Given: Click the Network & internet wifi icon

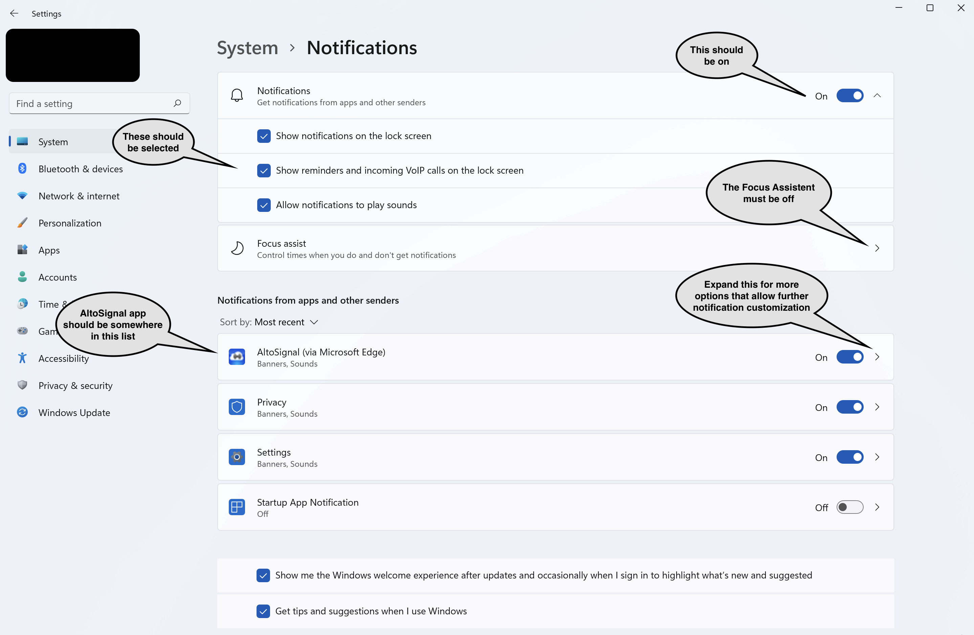Looking at the screenshot, I should (23, 196).
